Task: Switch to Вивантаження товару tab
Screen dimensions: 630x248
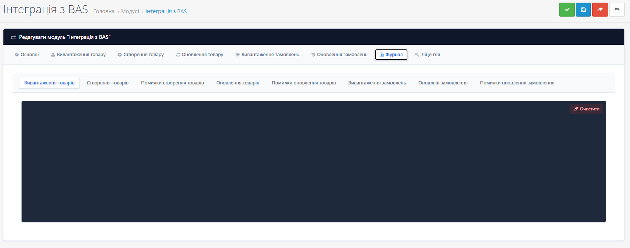Action: point(78,55)
